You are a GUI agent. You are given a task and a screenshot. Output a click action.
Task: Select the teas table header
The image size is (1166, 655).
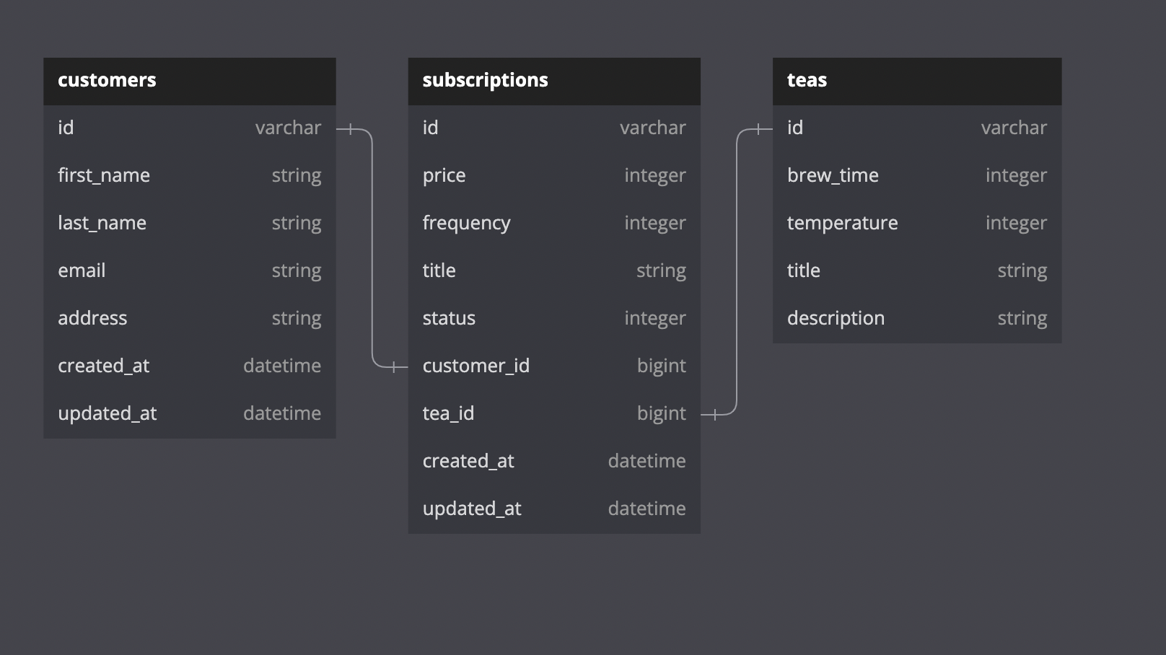[x=917, y=81]
